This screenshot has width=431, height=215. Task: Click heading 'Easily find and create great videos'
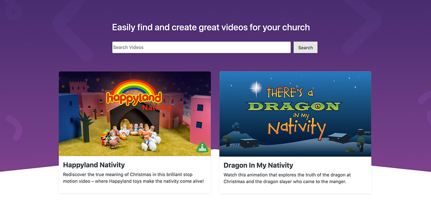211,27
